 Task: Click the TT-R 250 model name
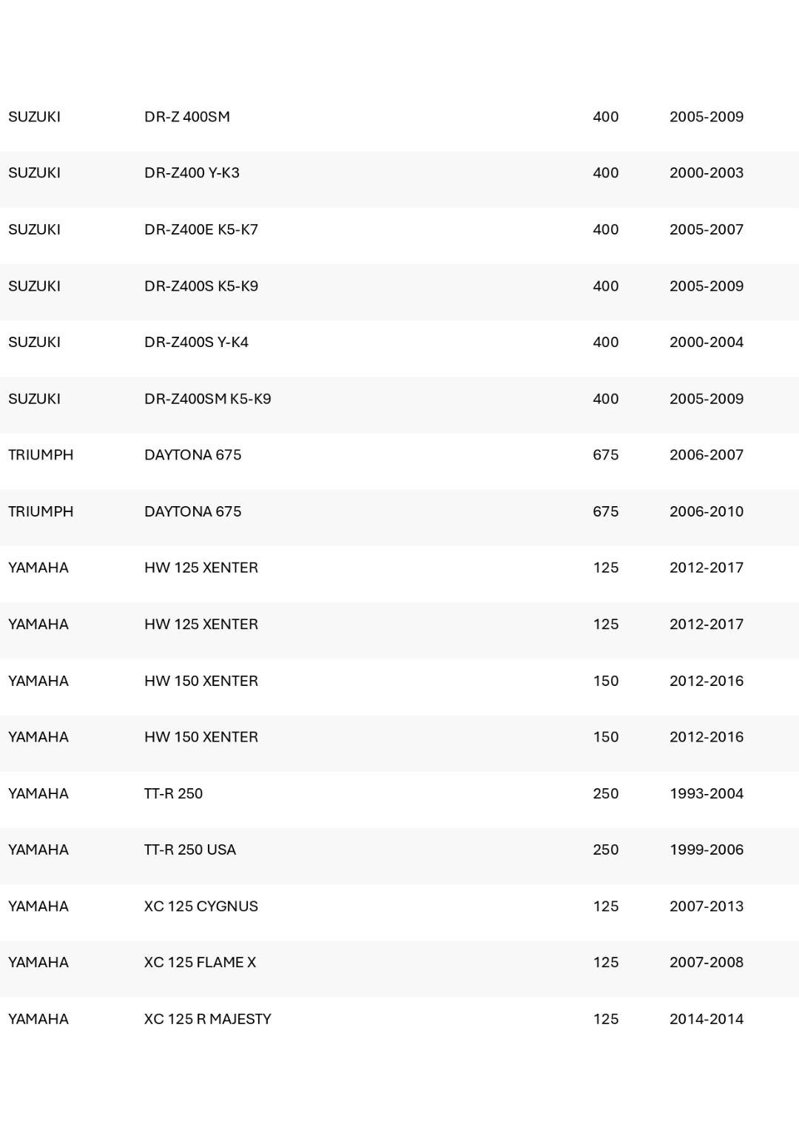point(173,793)
